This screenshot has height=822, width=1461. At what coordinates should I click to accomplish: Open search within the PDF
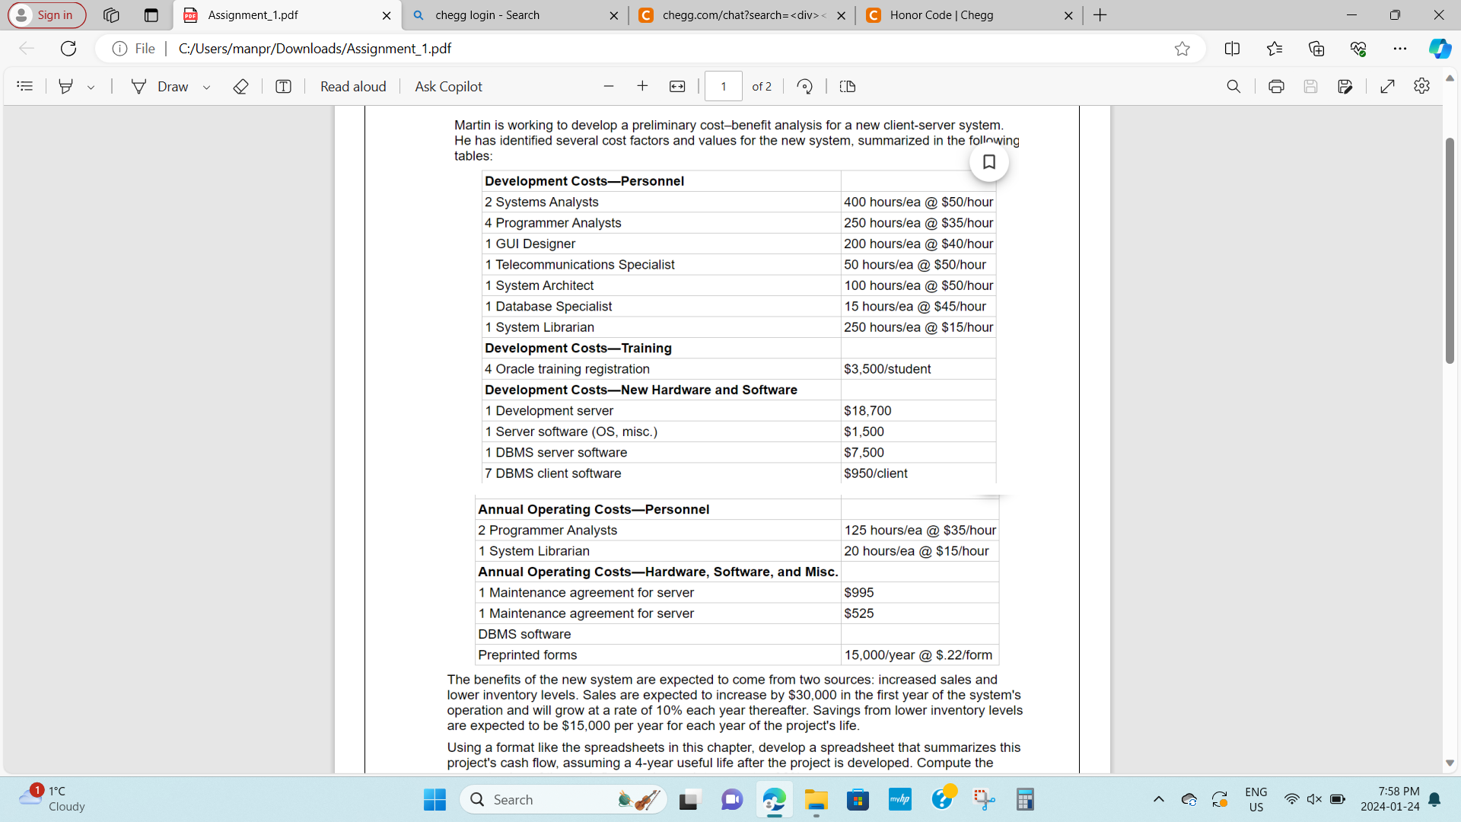(x=1234, y=86)
